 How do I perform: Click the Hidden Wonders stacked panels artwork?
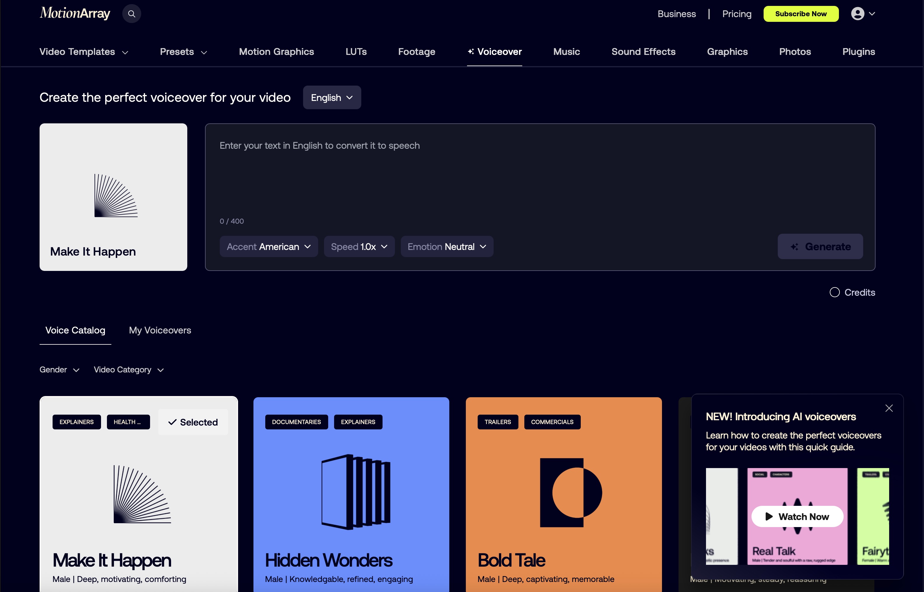tap(356, 492)
